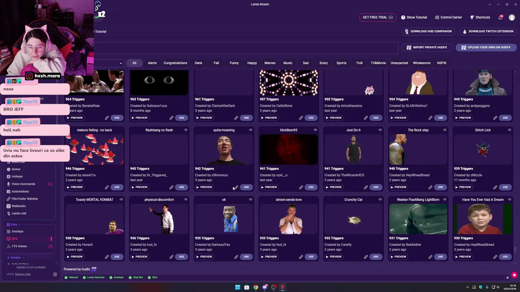Open Shortcuts
Viewport: 520px width, 292px height.
[480, 17]
